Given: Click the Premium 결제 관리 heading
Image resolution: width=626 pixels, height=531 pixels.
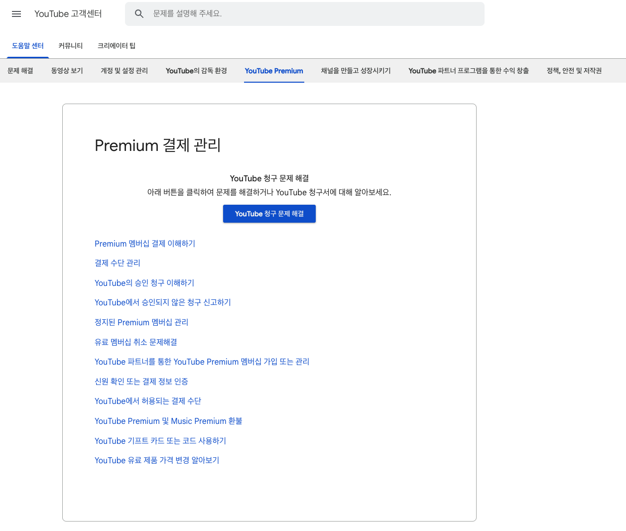Looking at the screenshot, I should (x=158, y=145).
